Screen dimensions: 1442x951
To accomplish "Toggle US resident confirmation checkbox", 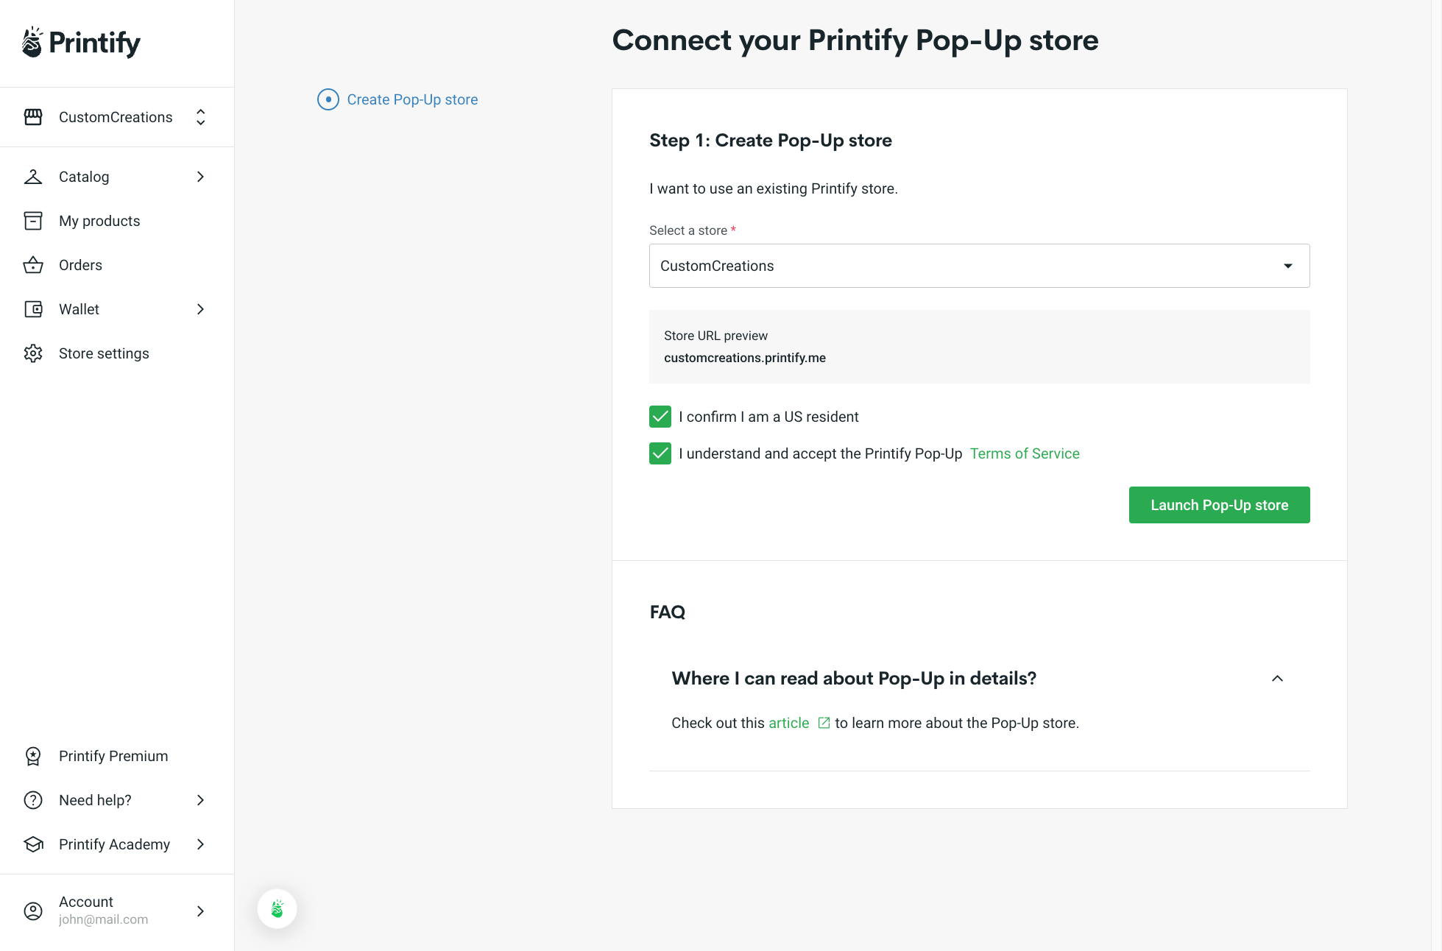I will point(660,416).
